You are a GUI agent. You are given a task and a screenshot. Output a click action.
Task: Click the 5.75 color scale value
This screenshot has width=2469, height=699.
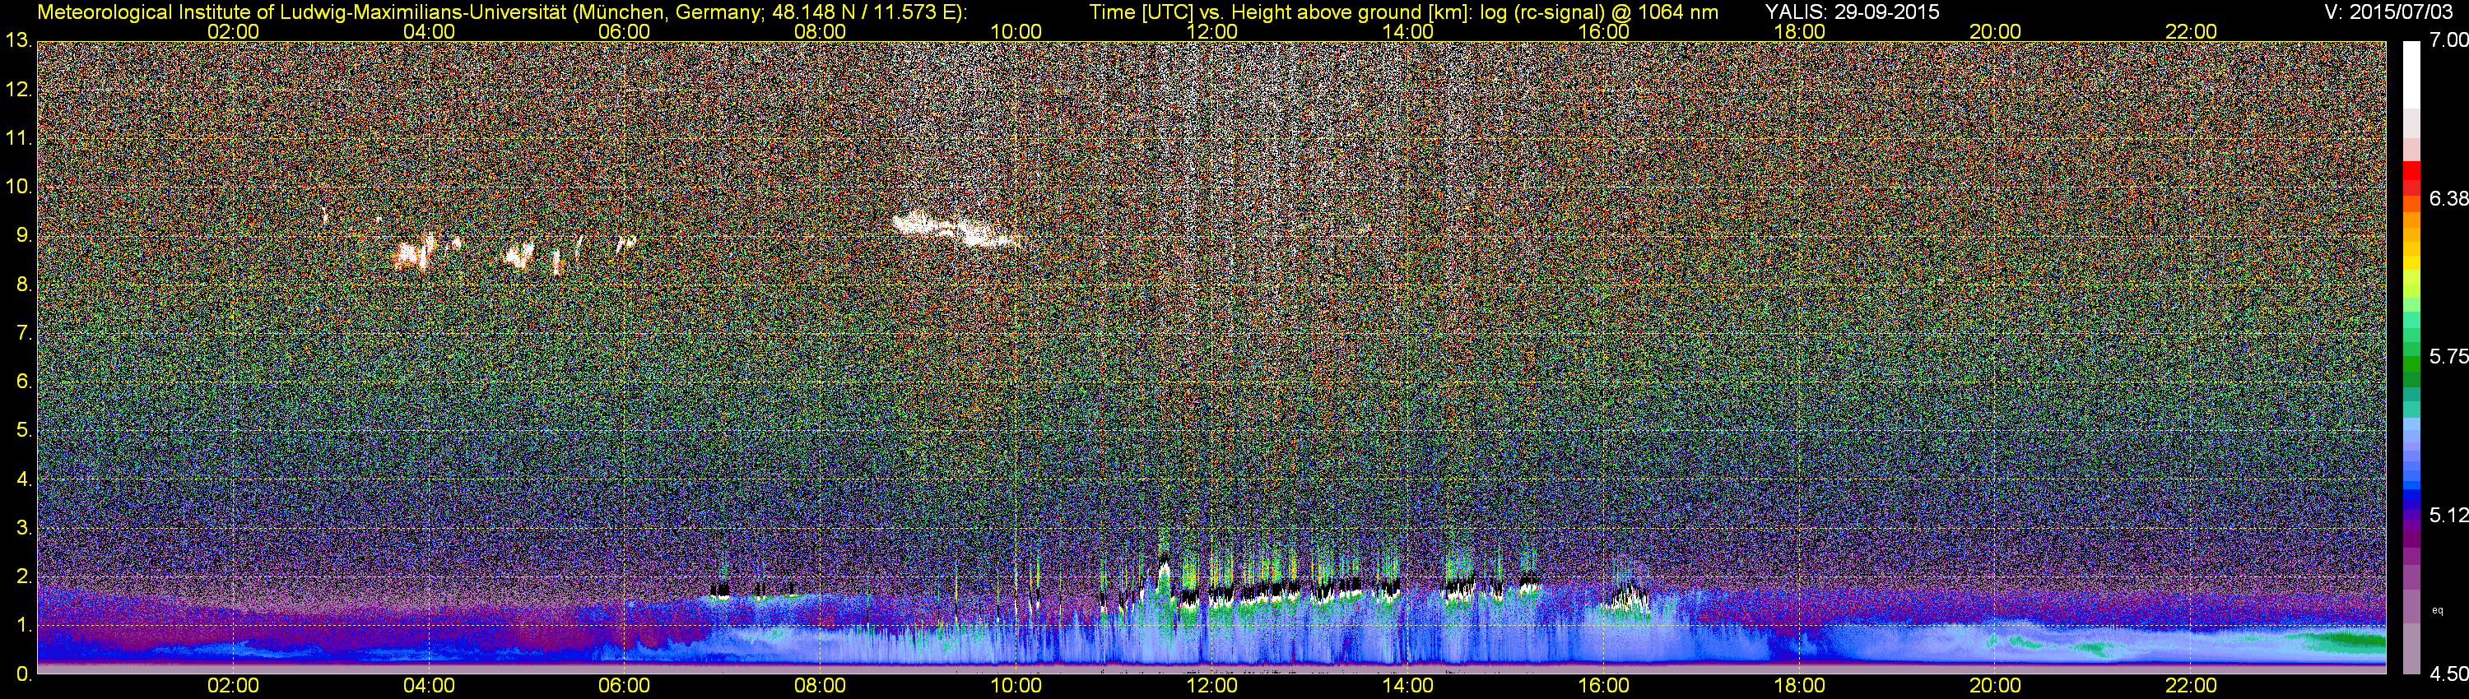click(x=2449, y=357)
